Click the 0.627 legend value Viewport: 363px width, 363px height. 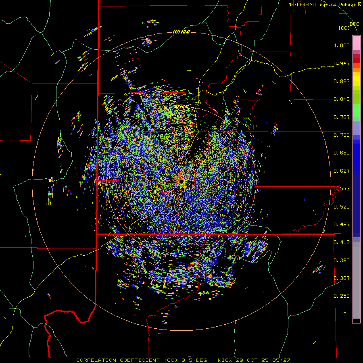click(x=342, y=171)
